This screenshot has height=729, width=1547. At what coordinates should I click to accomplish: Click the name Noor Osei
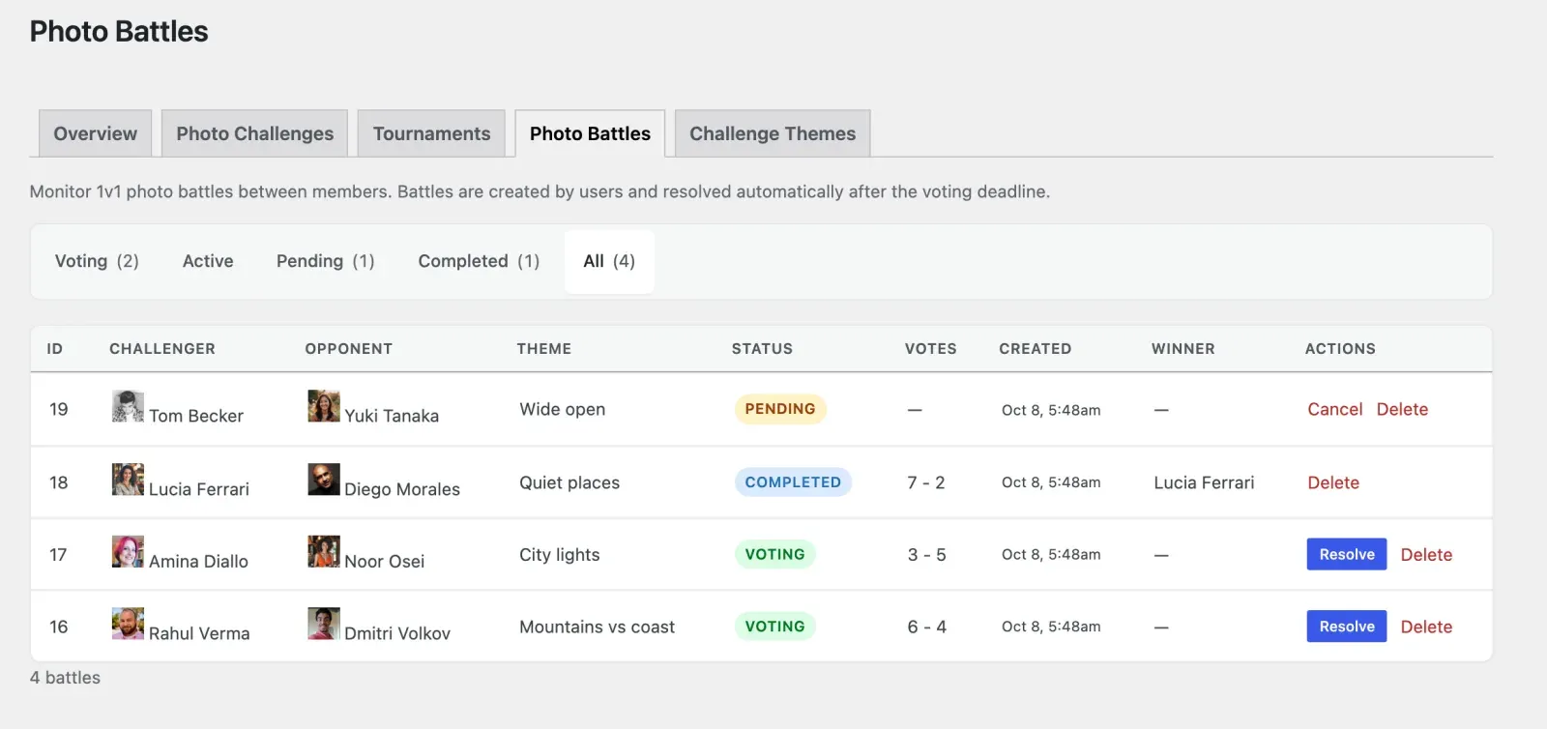[385, 562]
